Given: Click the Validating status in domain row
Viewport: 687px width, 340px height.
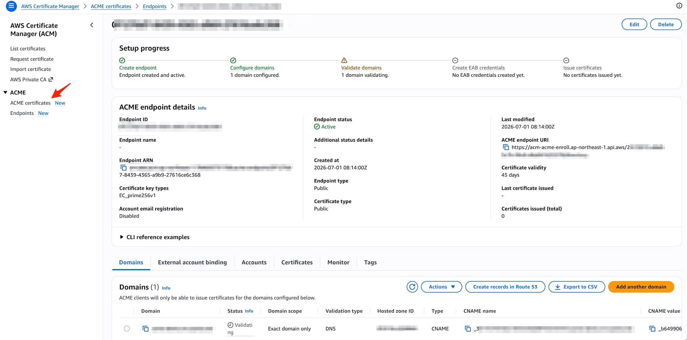Looking at the screenshot, I should tap(240, 328).
